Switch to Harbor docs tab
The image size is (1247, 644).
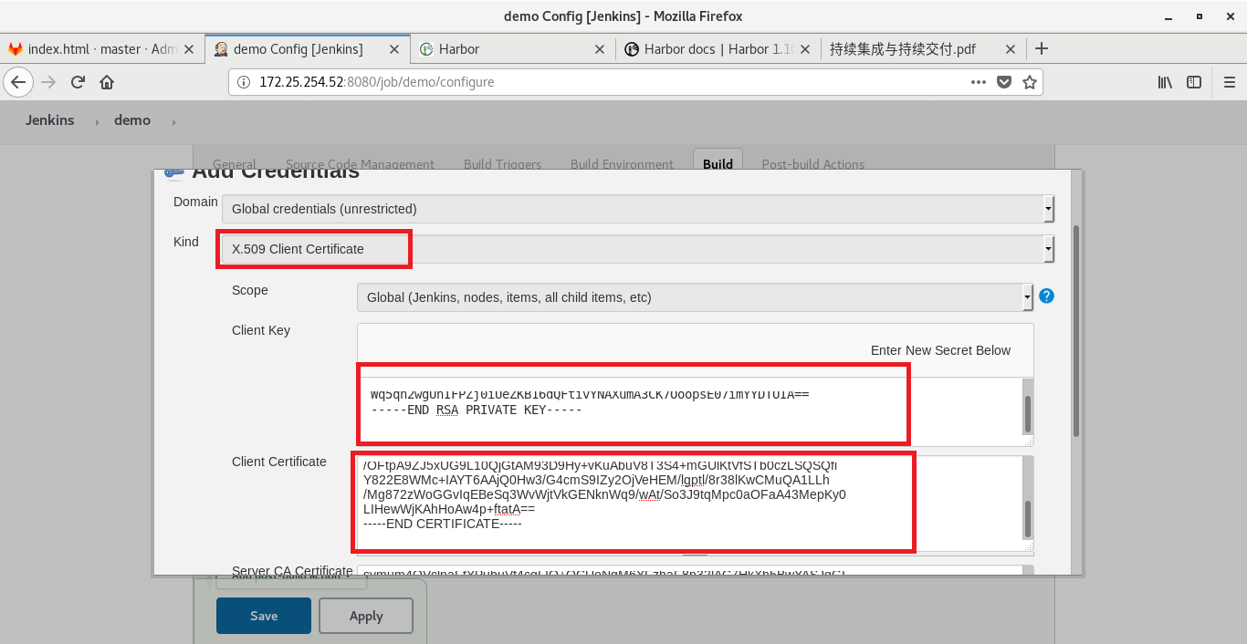pos(718,49)
